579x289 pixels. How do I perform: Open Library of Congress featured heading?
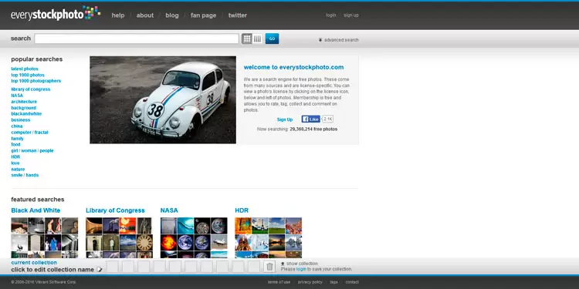point(115,210)
